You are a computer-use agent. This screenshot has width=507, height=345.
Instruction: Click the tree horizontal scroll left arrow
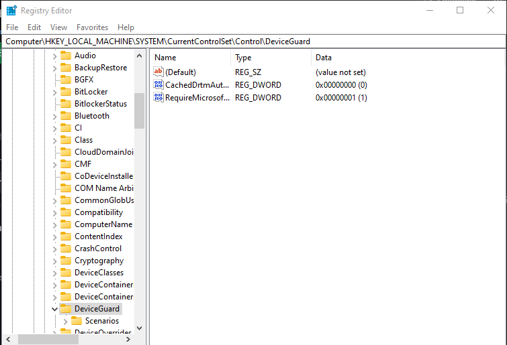(8, 339)
